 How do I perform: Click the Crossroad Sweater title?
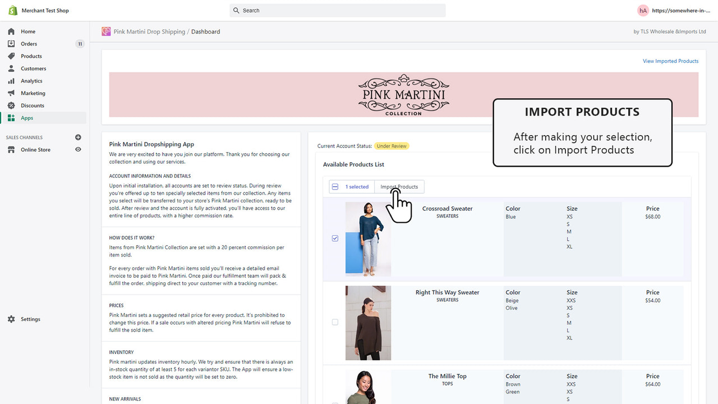[447, 209]
